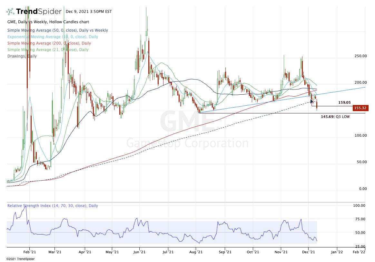
Task: Click the RSI 75.00 axis label
Action: coord(360,219)
